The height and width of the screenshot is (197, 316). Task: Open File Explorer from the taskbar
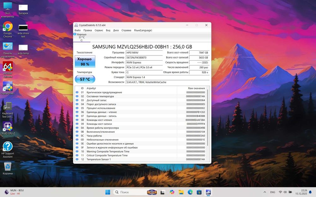click(x=181, y=192)
